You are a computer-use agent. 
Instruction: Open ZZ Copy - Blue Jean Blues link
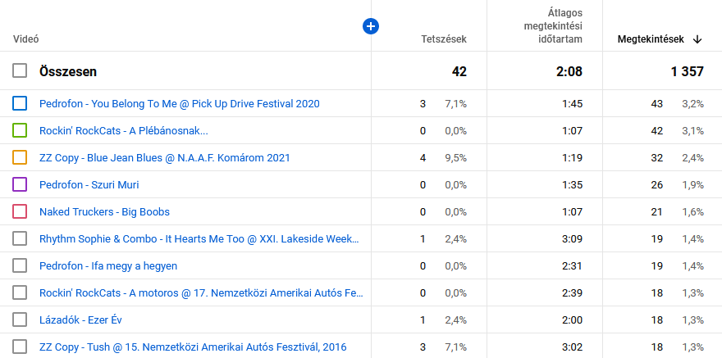coord(164,158)
